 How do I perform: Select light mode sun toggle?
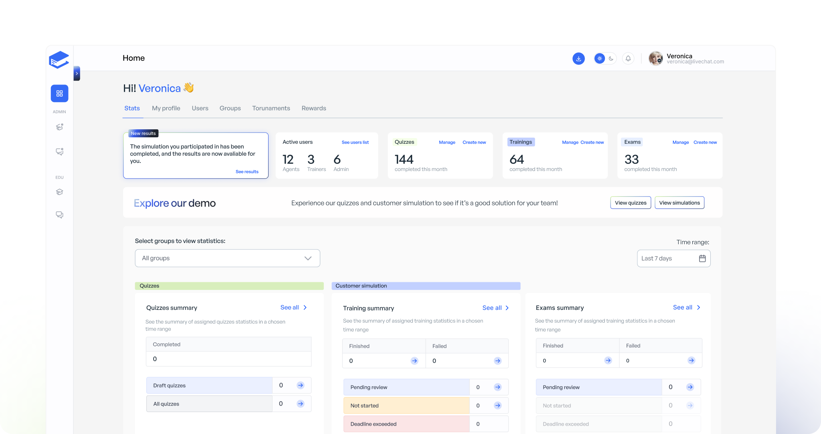(x=600, y=58)
